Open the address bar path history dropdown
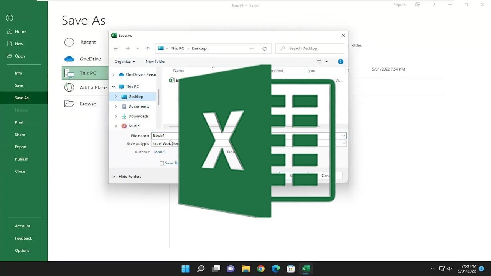491x276 pixels. pos(252,49)
